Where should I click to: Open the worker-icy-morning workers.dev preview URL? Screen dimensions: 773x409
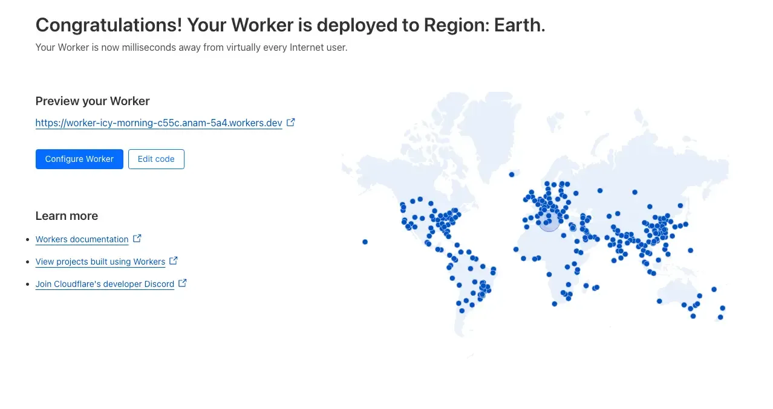click(x=158, y=123)
